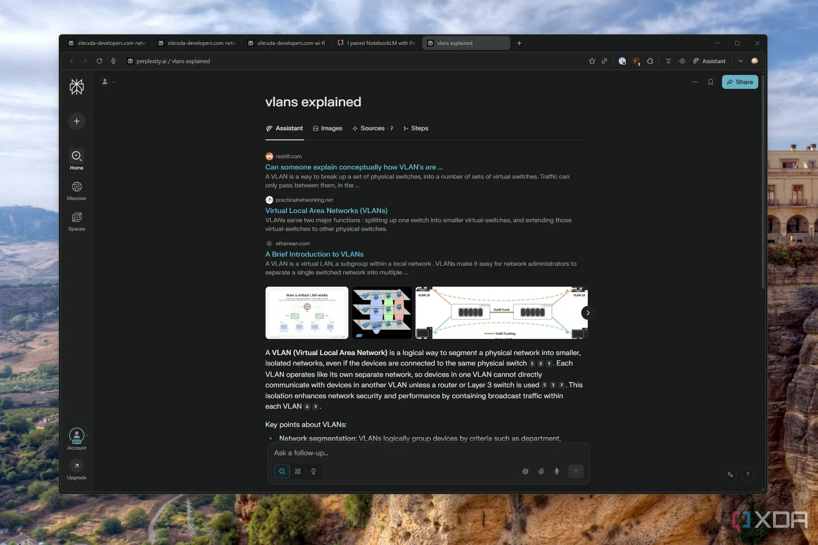Open the reader list toolbar icon
Image resolution: width=818 pixels, height=545 pixels.
tap(668, 61)
